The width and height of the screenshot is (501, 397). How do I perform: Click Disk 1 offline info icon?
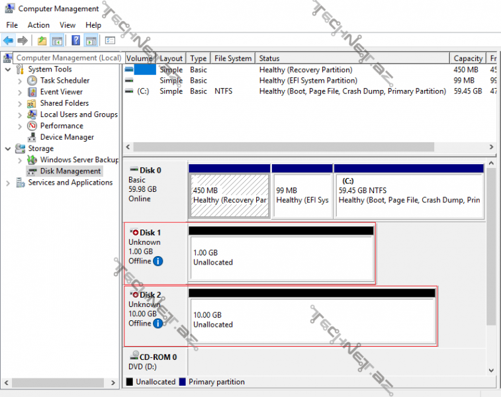tap(158, 261)
